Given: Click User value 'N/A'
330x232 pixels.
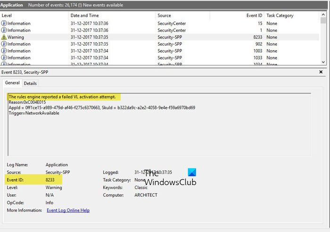Looking at the screenshot, I should (x=49, y=195).
